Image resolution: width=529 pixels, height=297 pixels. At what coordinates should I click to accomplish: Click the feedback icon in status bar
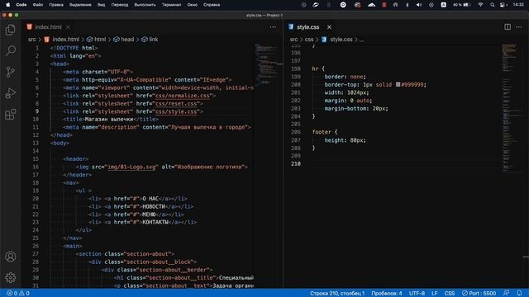coord(507,294)
